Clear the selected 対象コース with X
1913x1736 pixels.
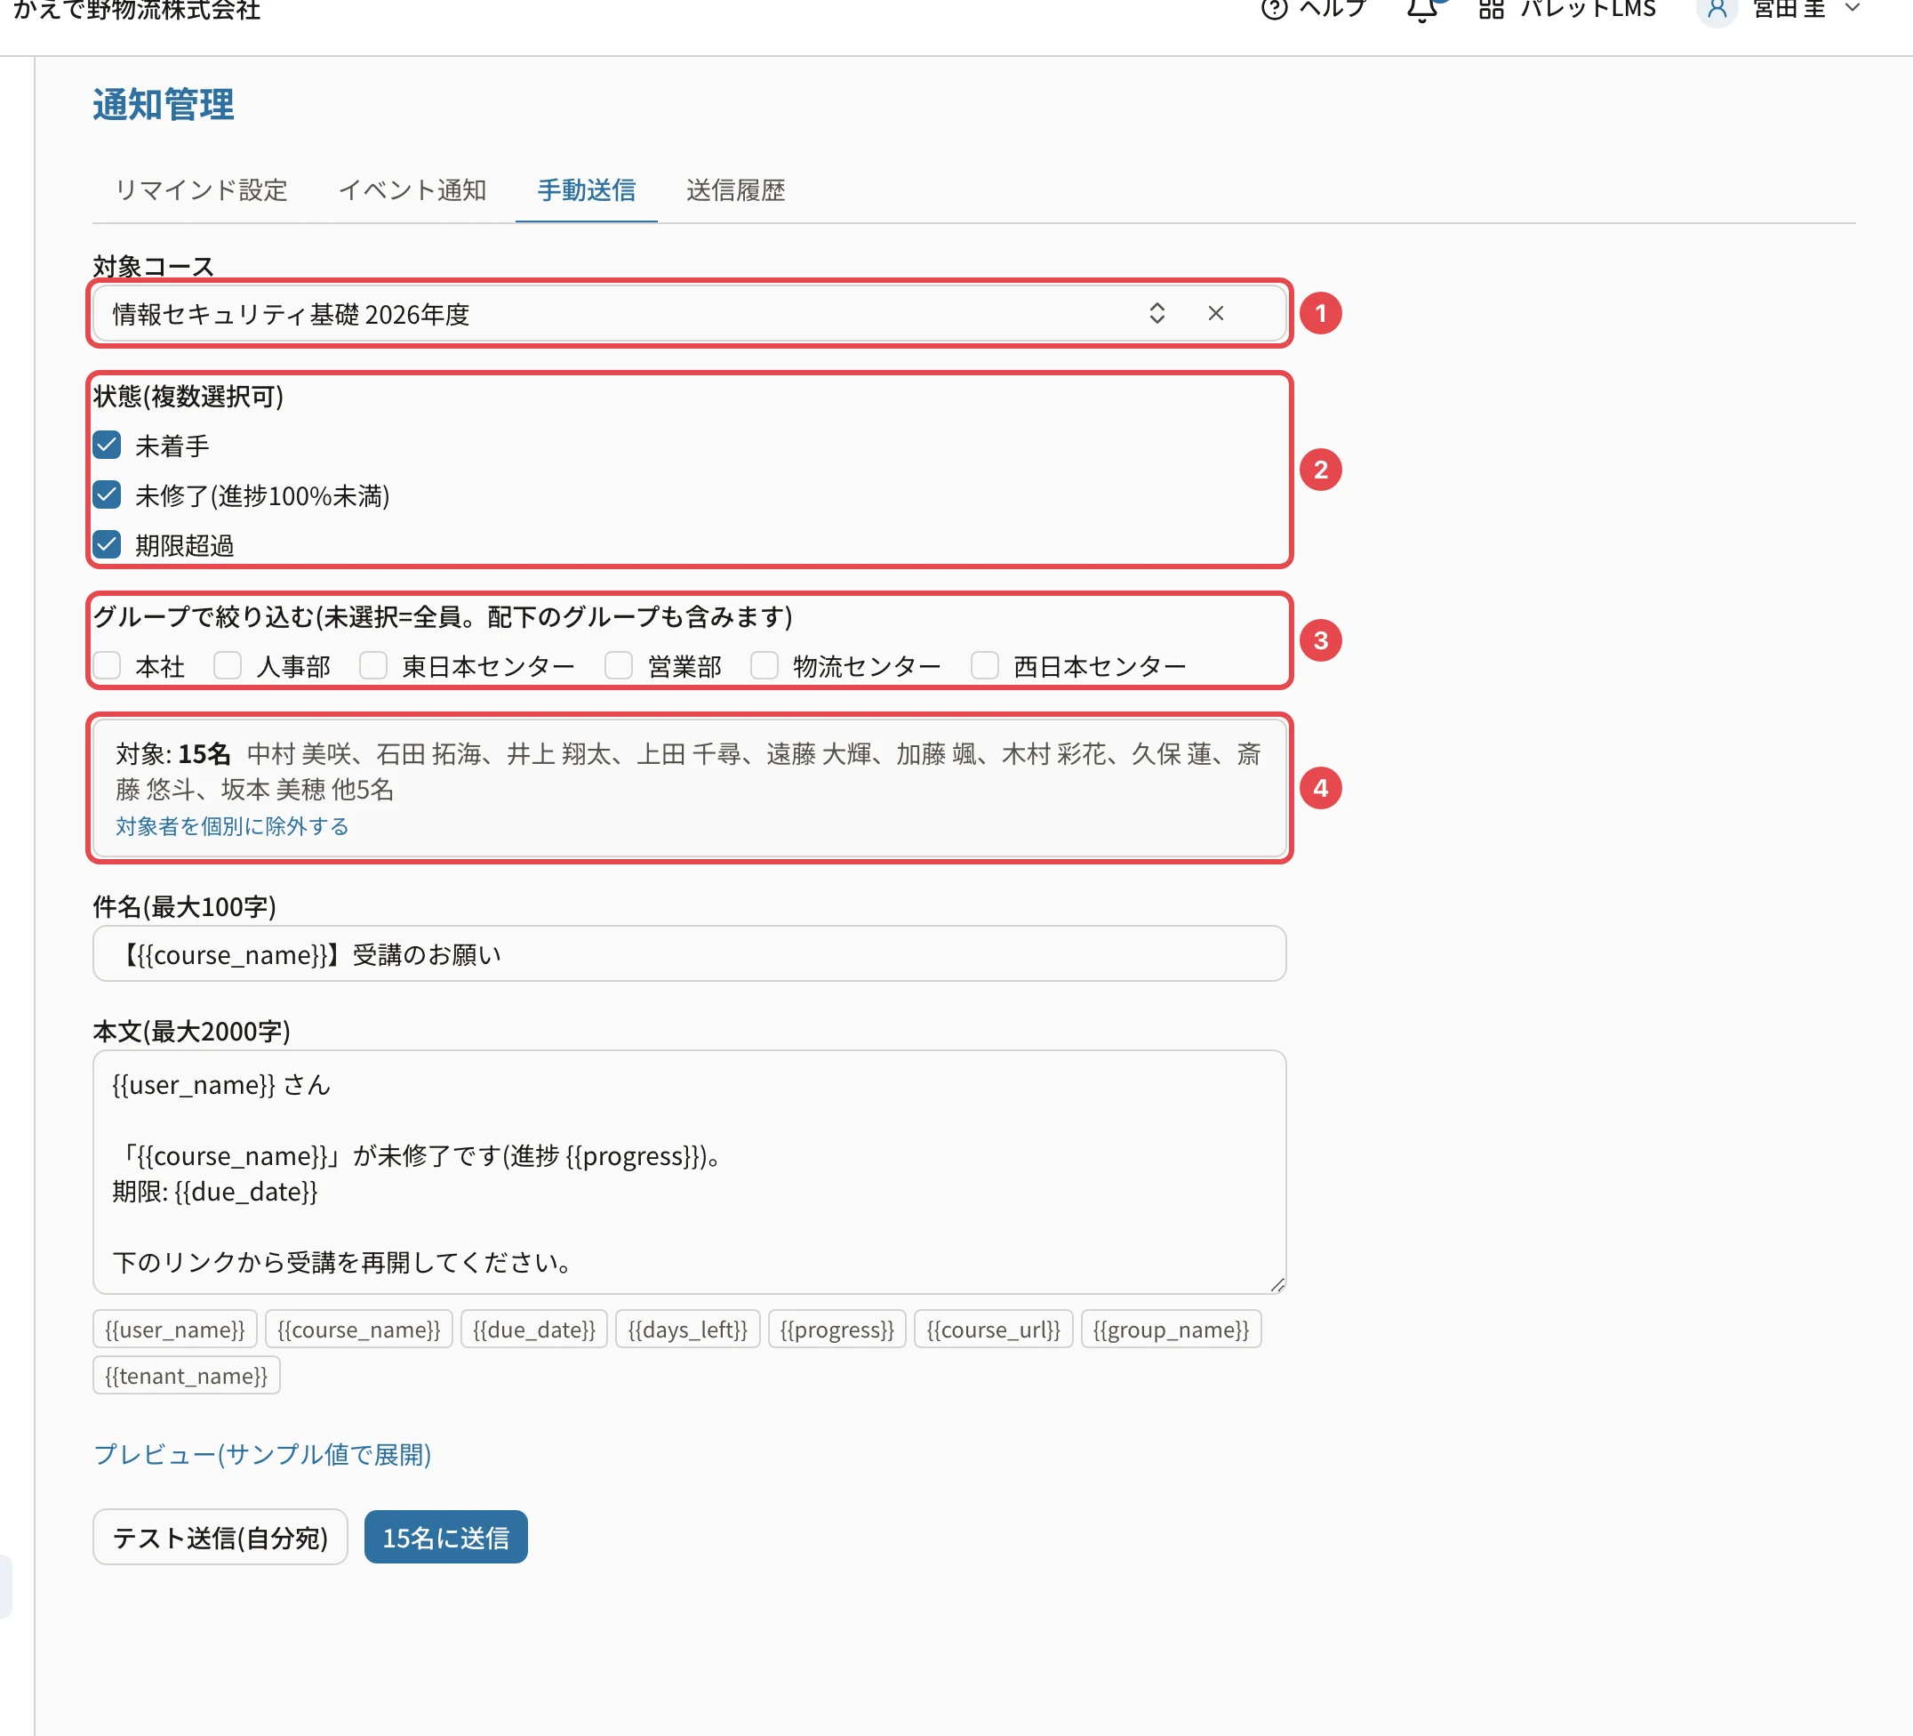[x=1215, y=313]
